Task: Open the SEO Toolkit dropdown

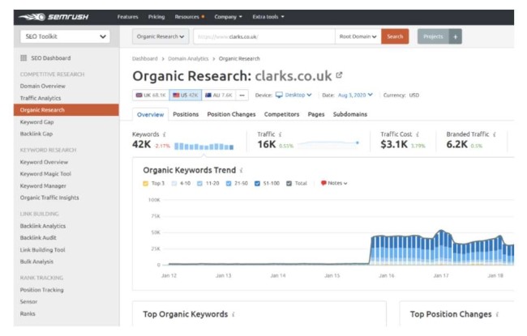Action: coord(64,36)
